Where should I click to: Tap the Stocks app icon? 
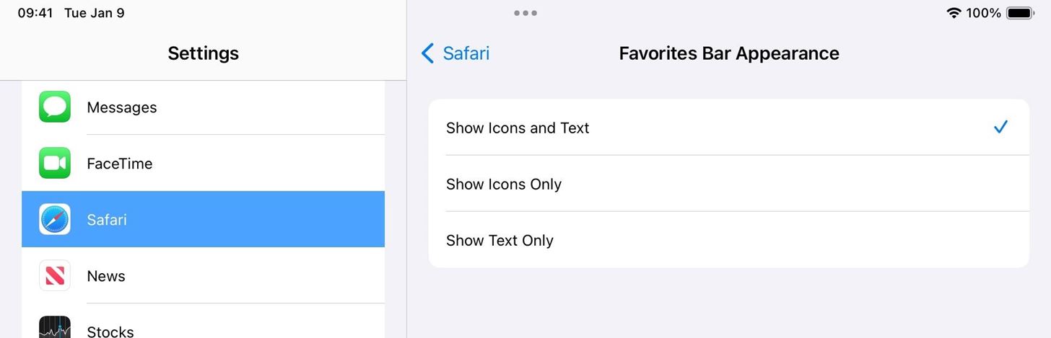[55, 328]
